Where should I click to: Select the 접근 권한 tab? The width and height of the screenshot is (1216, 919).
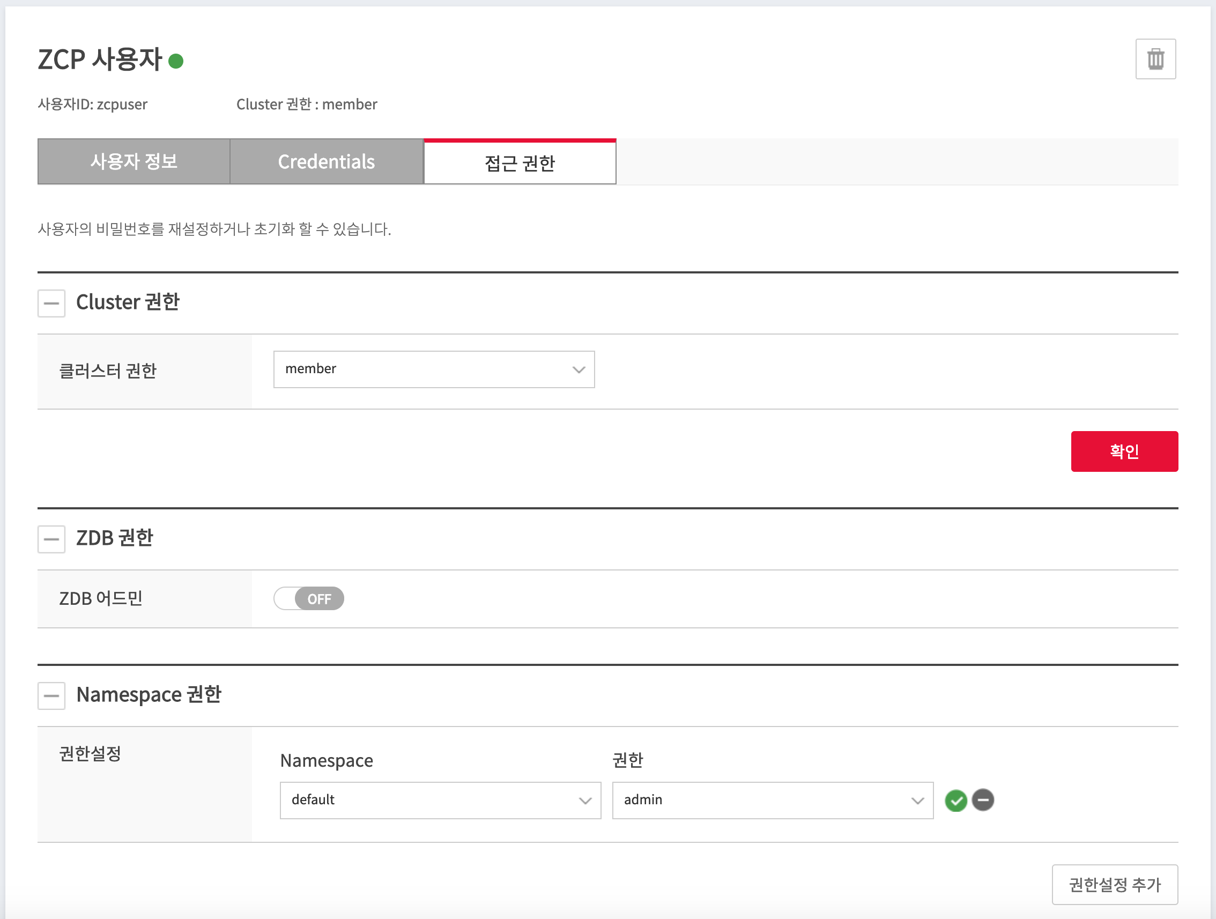(520, 163)
